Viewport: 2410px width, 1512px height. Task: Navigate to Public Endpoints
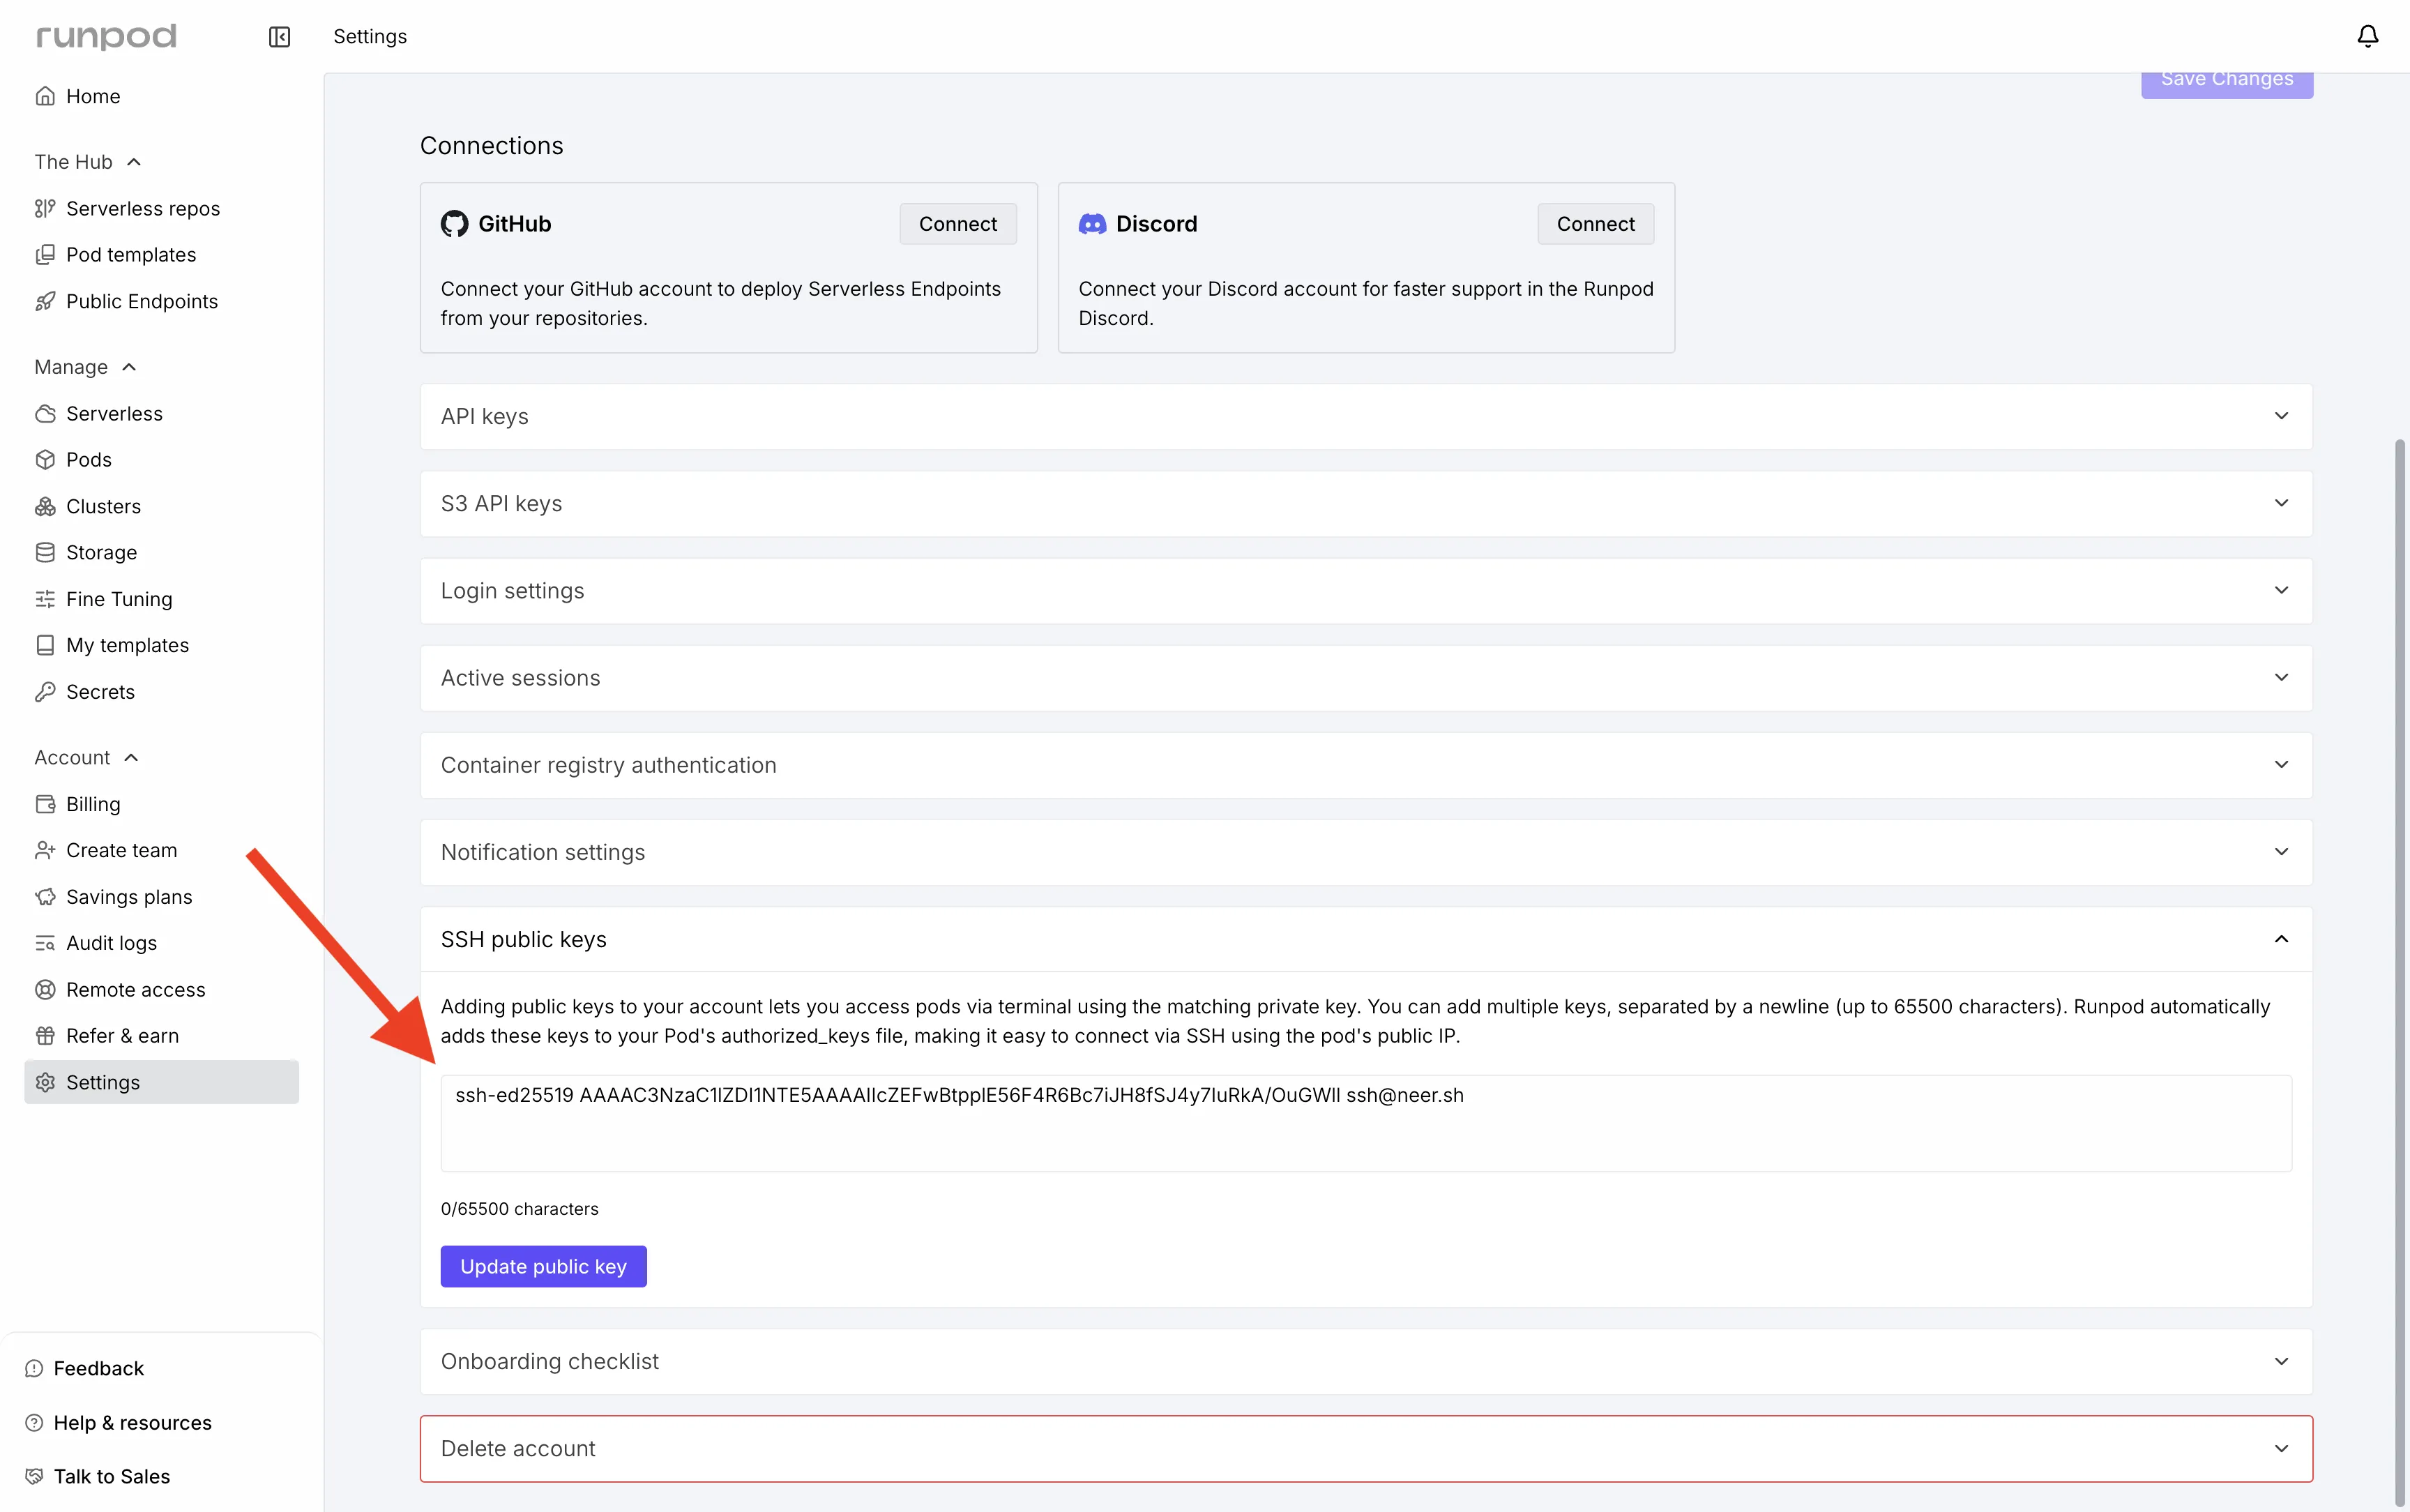142,301
